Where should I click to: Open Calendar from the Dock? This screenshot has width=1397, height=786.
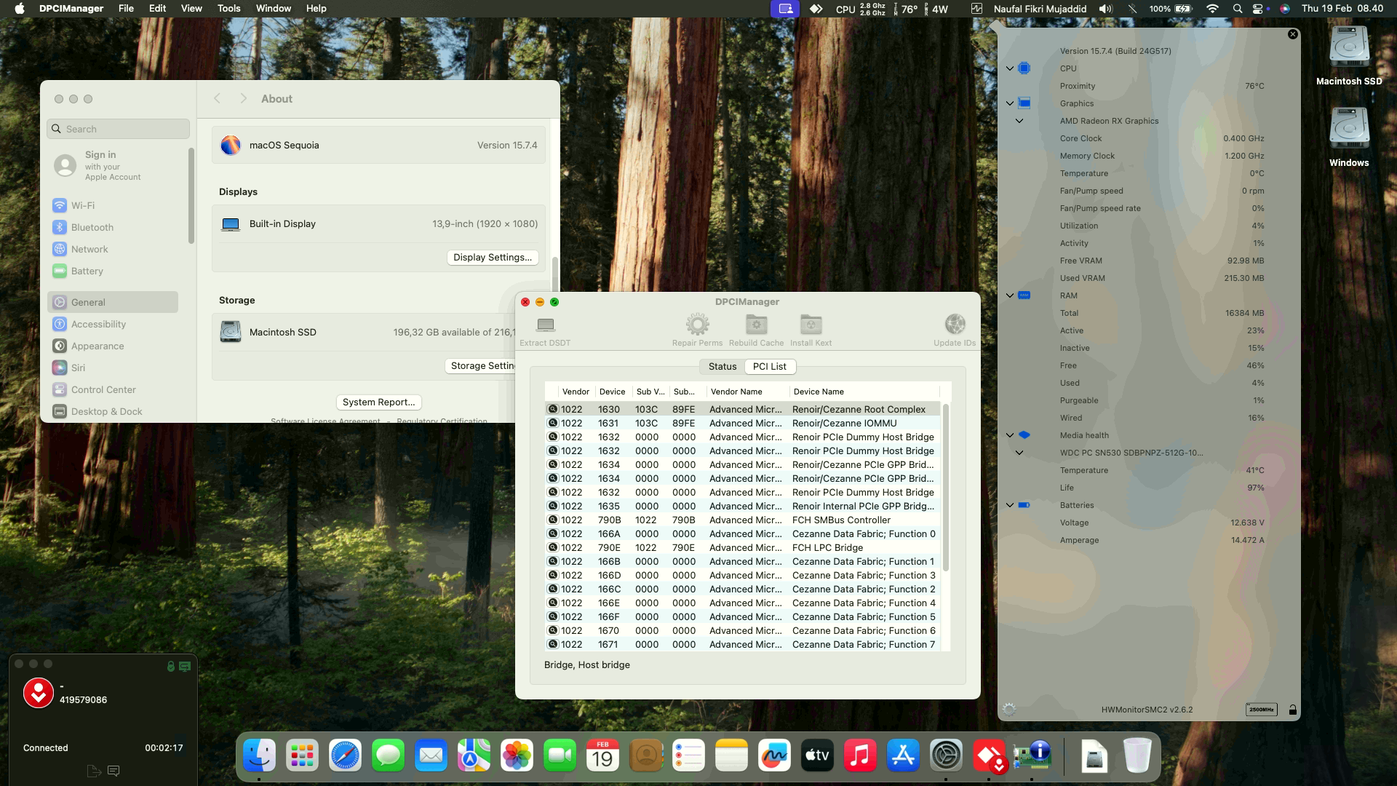pyautogui.click(x=602, y=756)
